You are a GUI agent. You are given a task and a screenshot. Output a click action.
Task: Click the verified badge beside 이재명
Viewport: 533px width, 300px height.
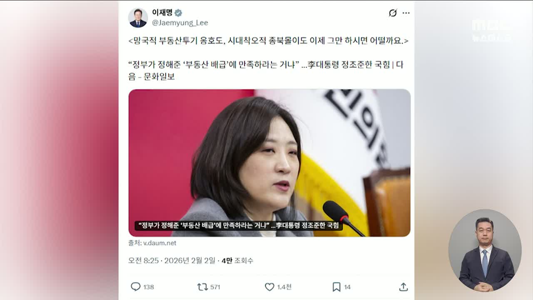[178, 12]
